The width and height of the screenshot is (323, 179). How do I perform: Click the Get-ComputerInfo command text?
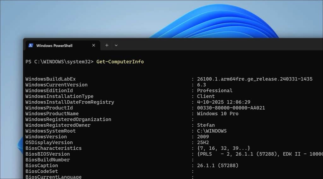(120, 62)
